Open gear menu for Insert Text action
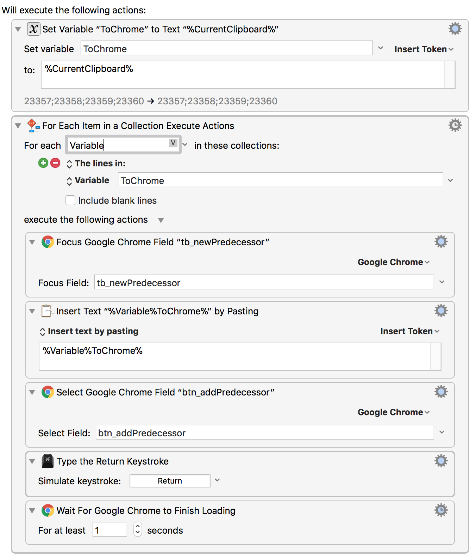The image size is (476, 559). pos(441,311)
